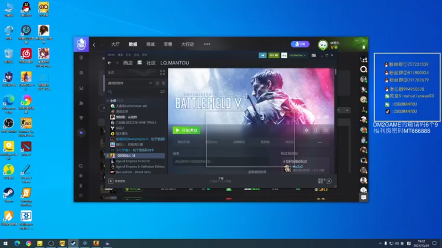Screen dimensions: 442x248
Task: Open 5E platform 商城 tab
Action: tap(150, 44)
